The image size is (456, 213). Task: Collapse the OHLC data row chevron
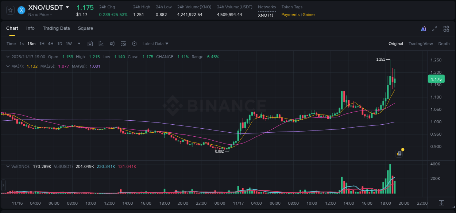click(x=8, y=57)
